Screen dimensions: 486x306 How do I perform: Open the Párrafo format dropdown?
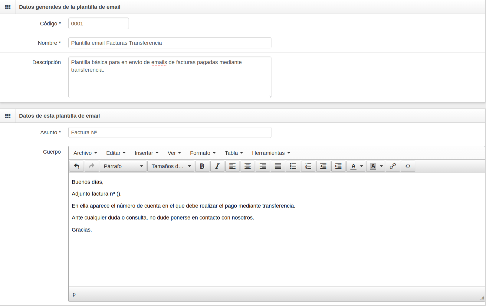[123, 166]
